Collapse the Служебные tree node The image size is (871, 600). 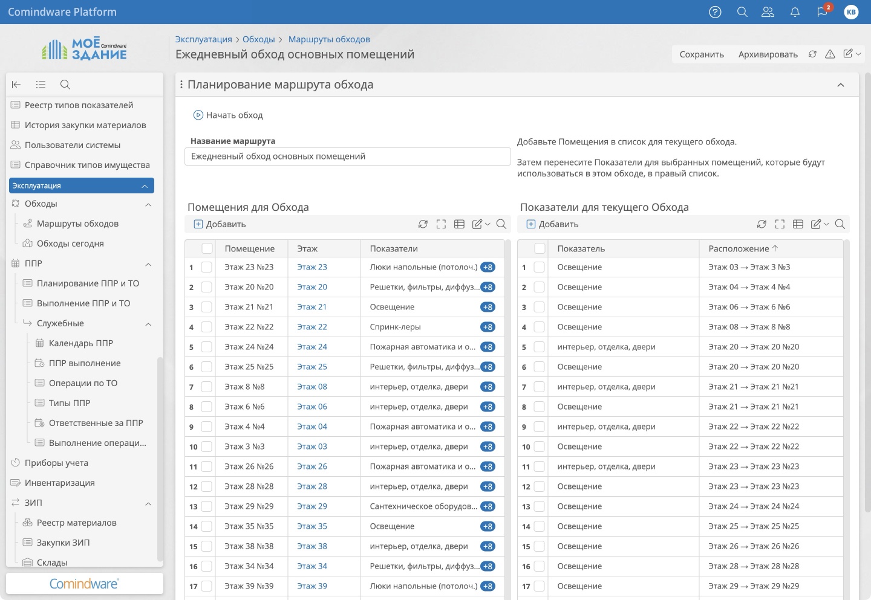148,324
